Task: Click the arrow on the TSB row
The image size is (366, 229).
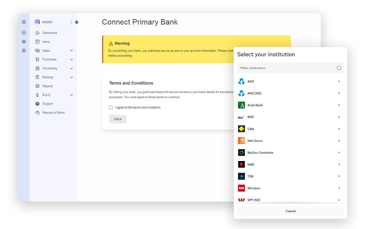Action: [339, 176]
